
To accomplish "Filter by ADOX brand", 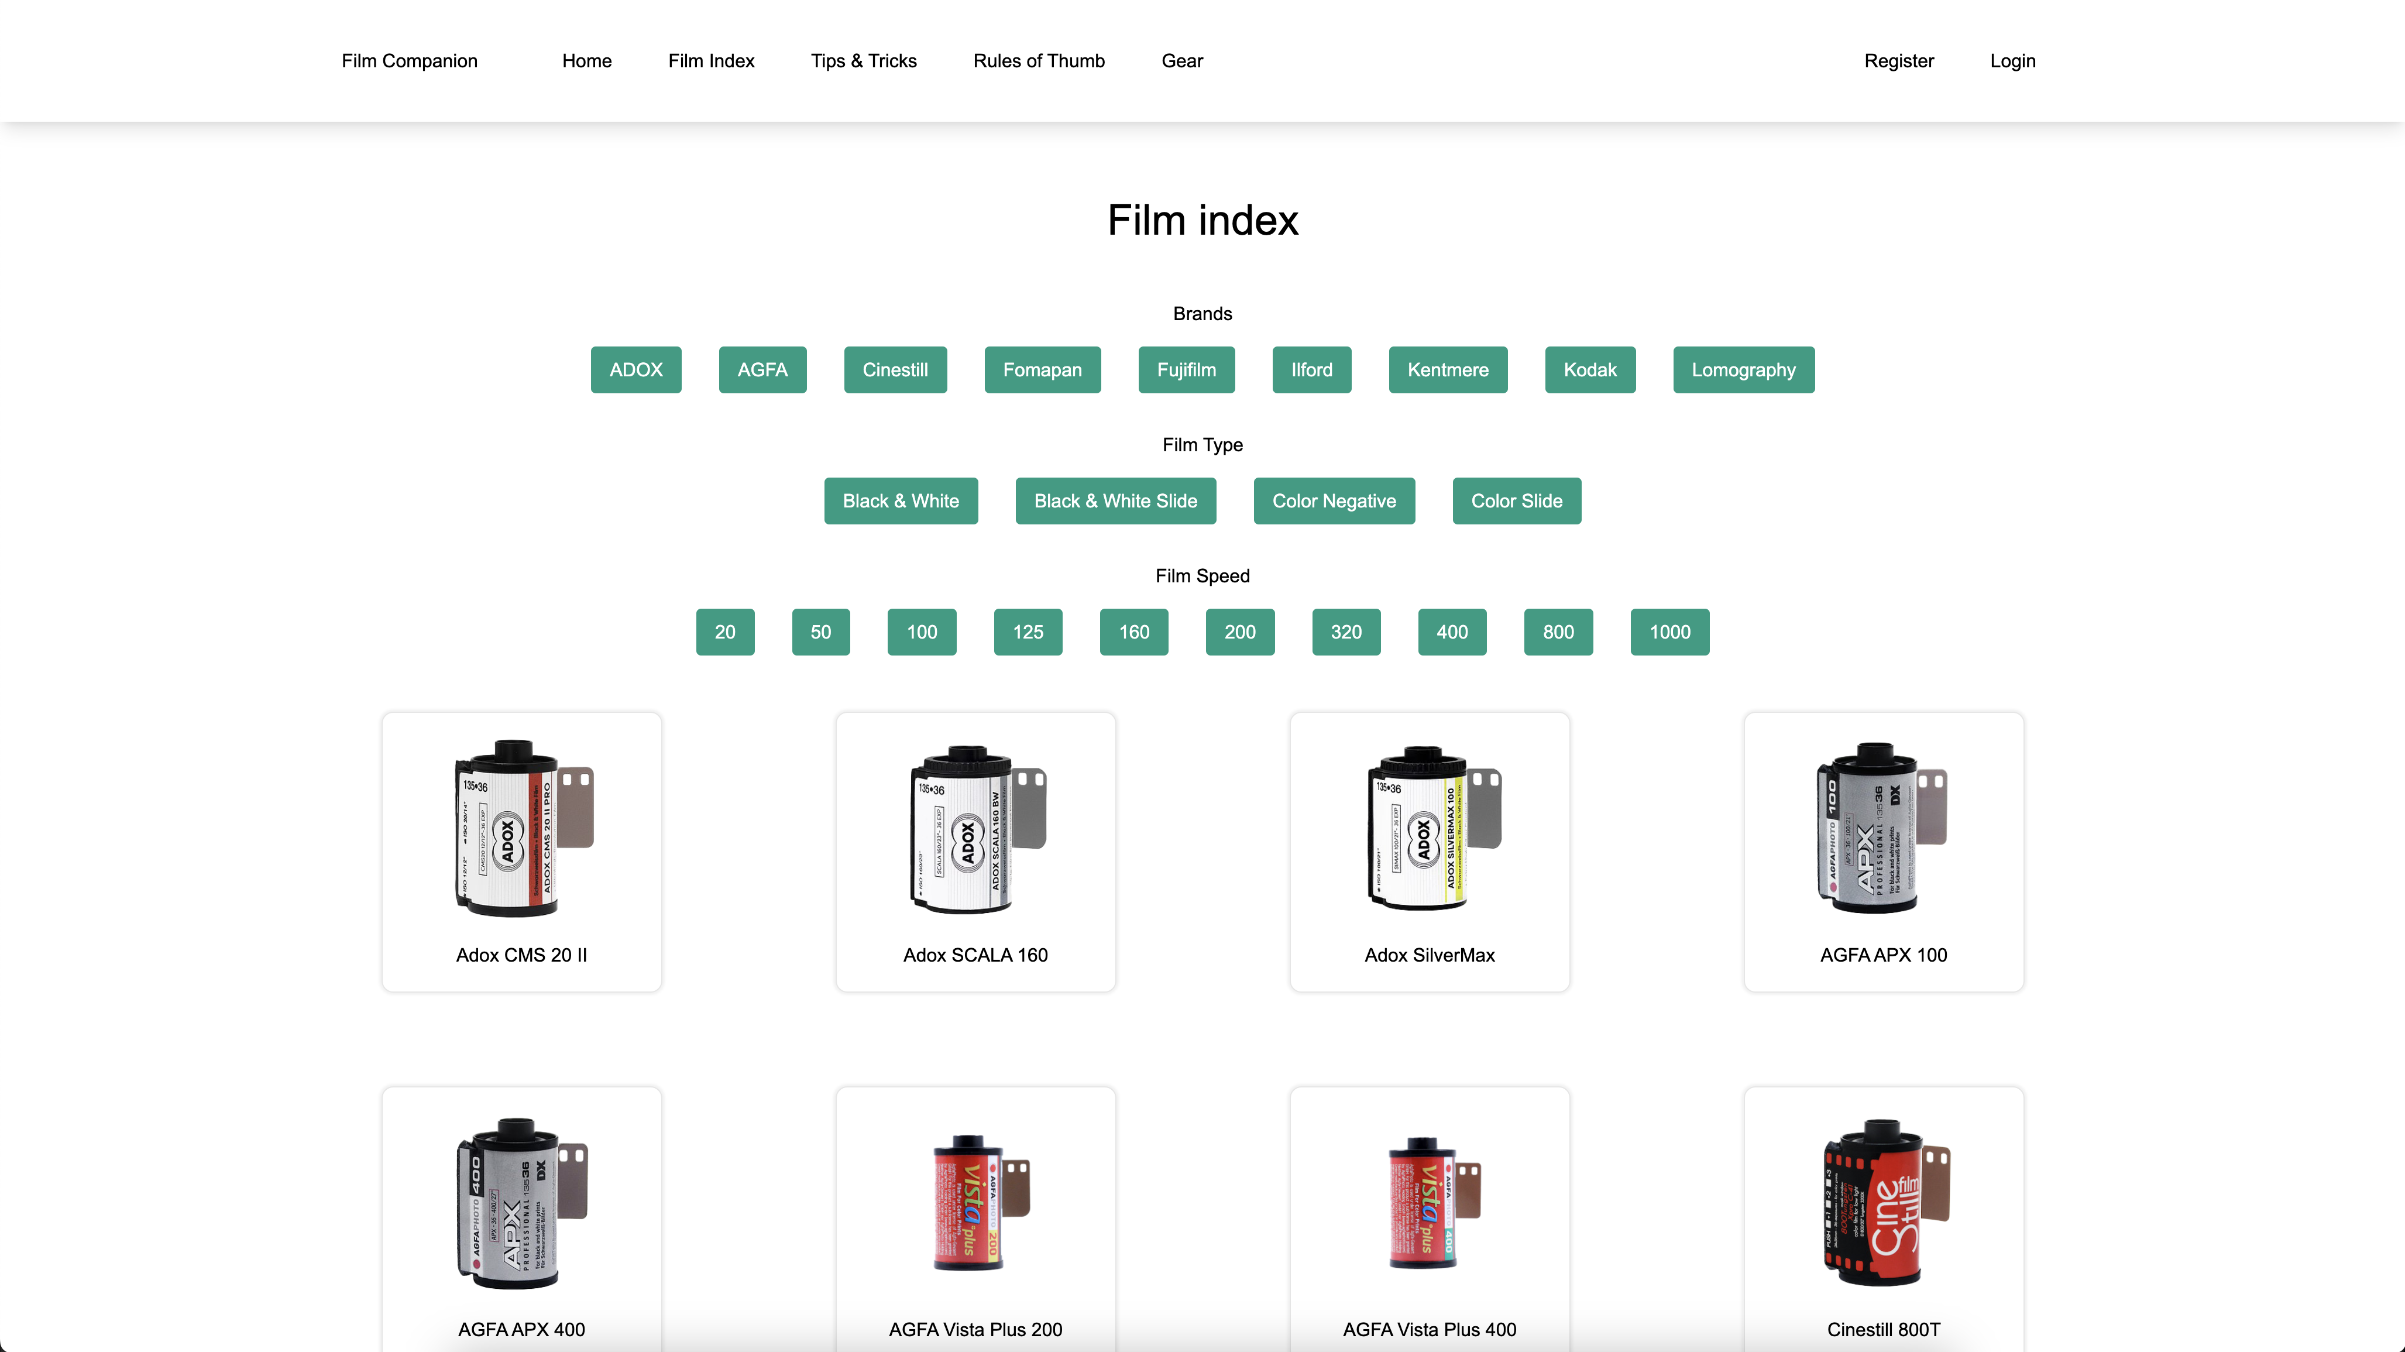I will [636, 370].
